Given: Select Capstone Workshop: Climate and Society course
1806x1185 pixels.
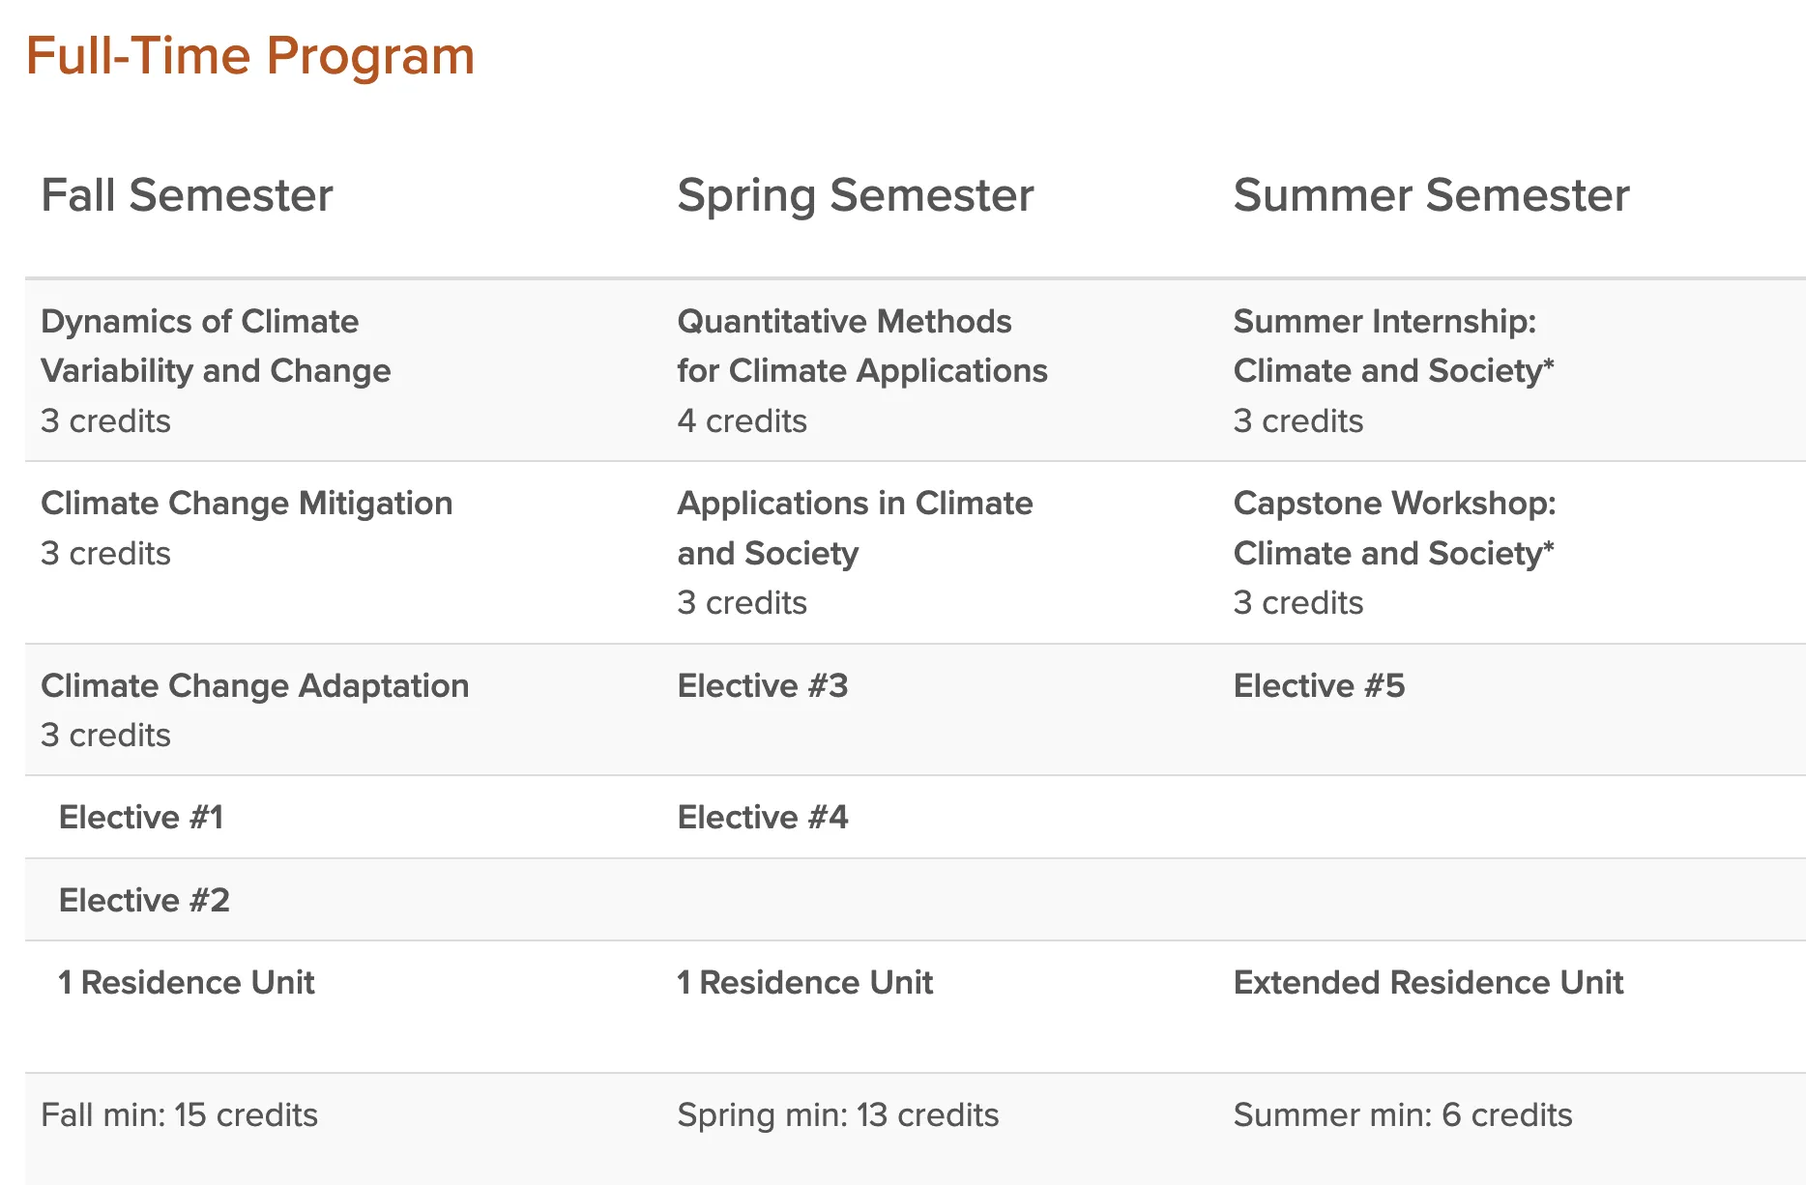Looking at the screenshot, I should [x=1394, y=528].
